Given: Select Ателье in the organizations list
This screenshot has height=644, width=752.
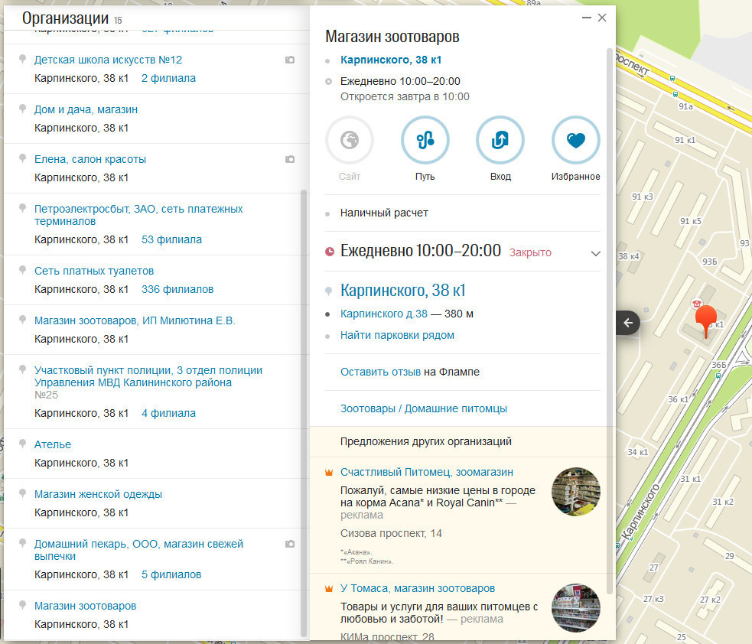Looking at the screenshot, I should point(53,444).
